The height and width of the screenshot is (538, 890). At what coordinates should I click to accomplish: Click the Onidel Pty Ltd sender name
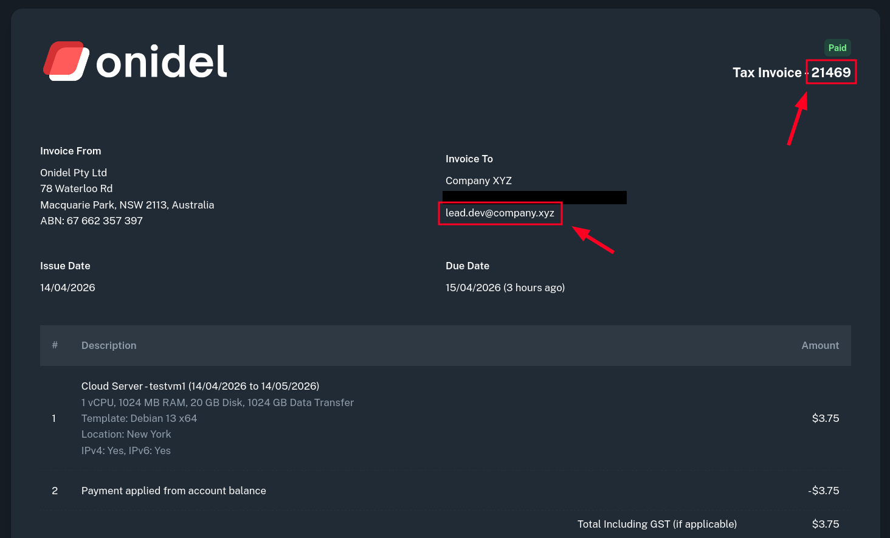74,173
